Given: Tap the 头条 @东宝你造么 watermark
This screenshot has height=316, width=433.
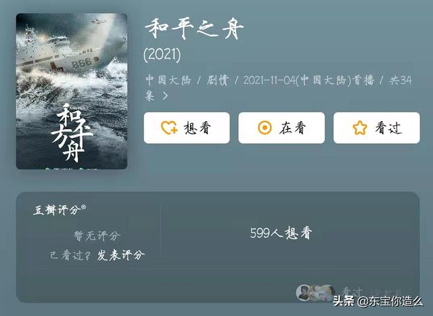Looking at the screenshot, I should tap(378, 301).
